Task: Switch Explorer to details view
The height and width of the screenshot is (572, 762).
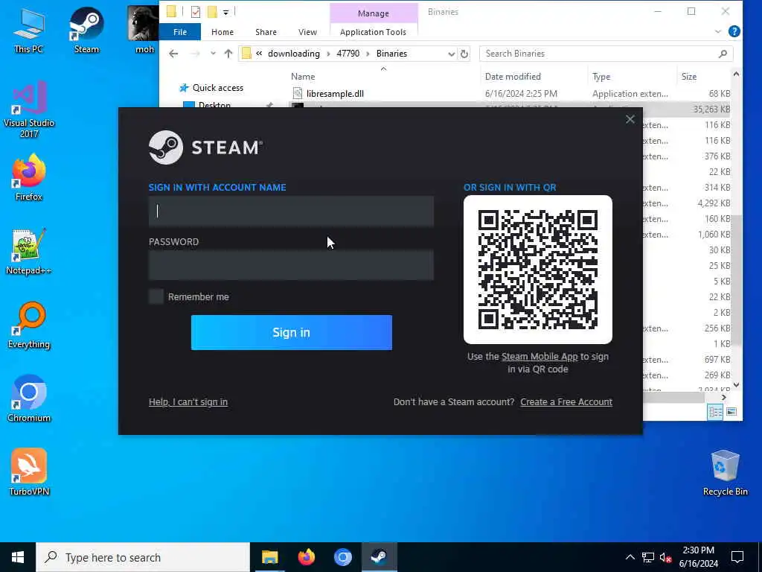Action: [x=715, y=411]
